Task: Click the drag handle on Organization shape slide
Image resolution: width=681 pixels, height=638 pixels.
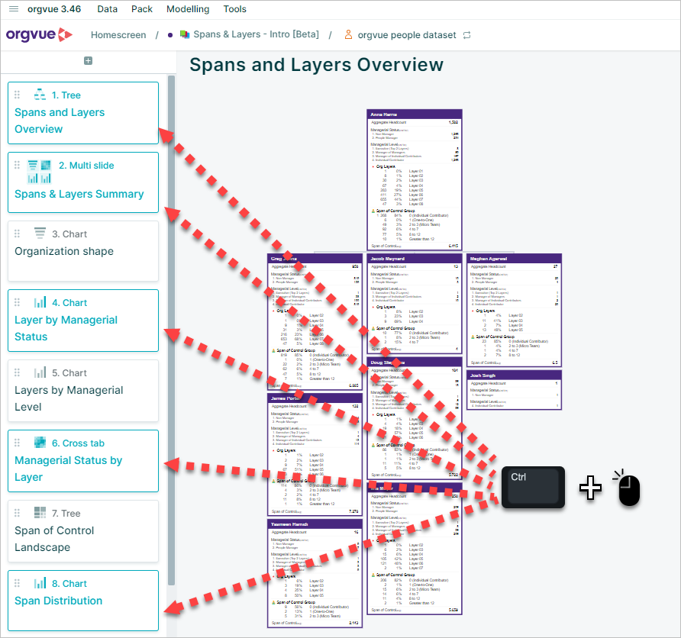Action: pyautogui.click(x=18, y=234)
